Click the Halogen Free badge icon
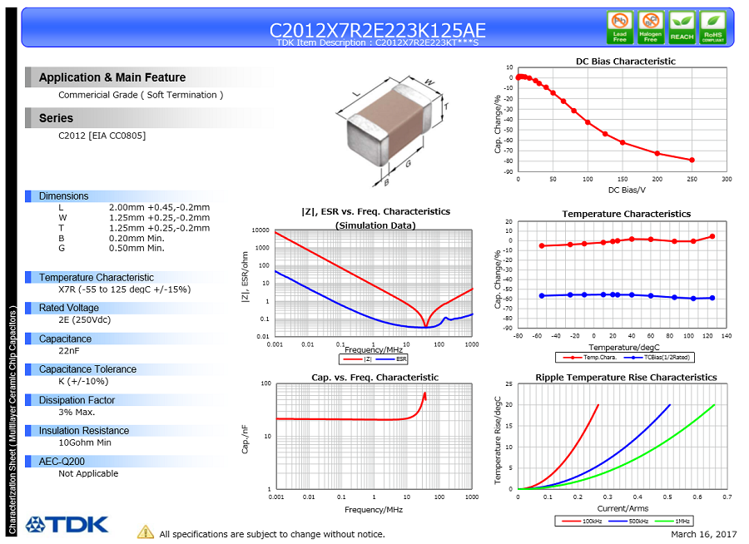The height and width of the screenshot is (544, 749). [651, 27]
